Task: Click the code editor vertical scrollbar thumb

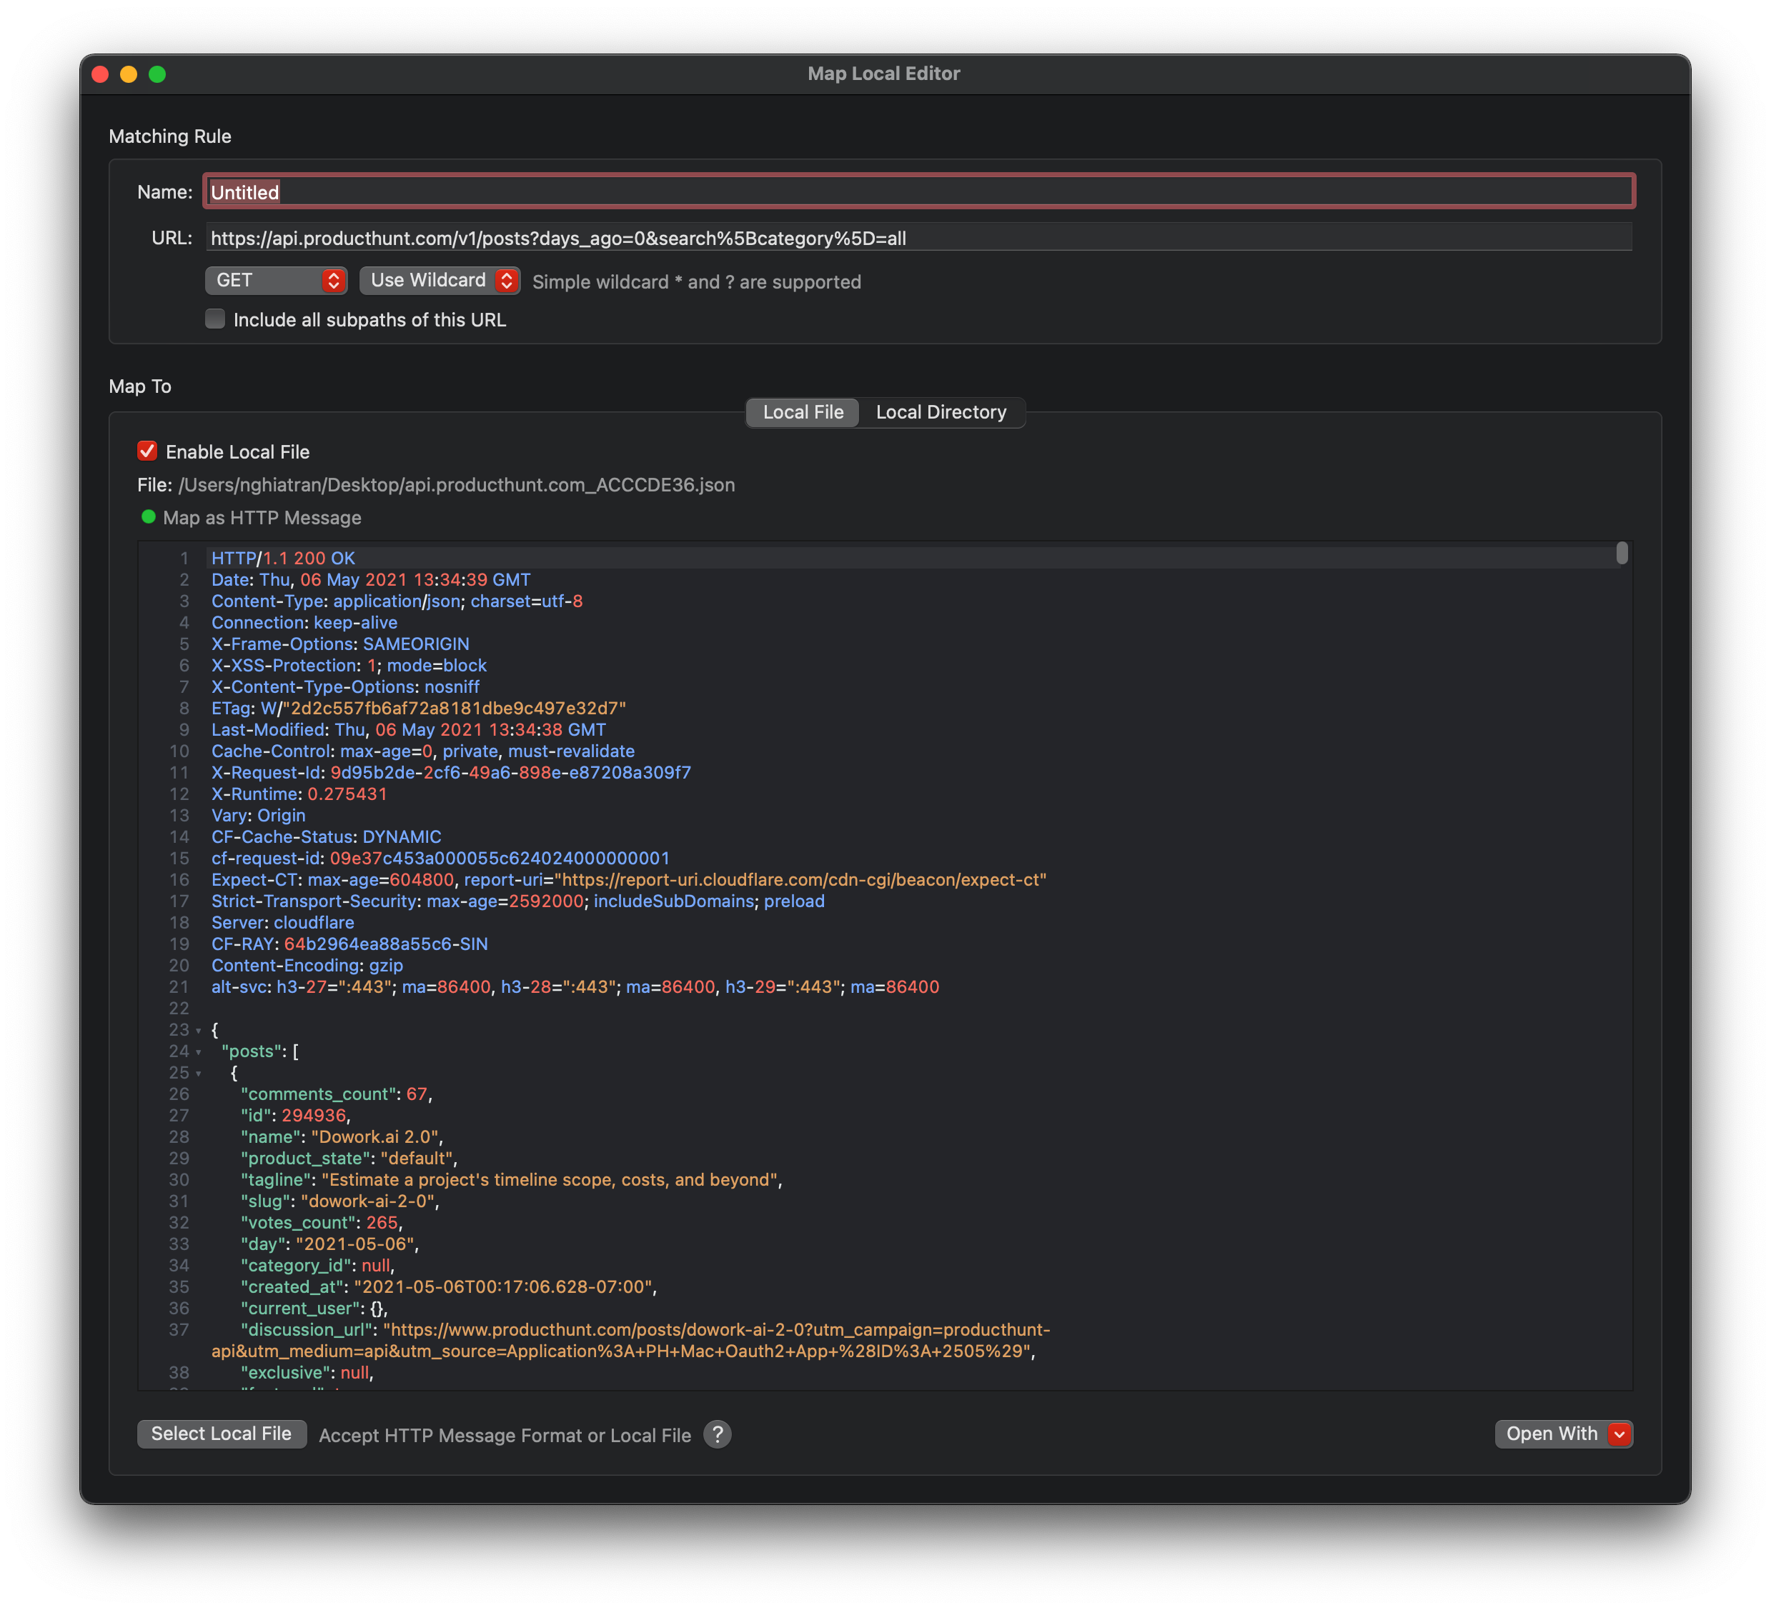Action: coord(1622,553)
